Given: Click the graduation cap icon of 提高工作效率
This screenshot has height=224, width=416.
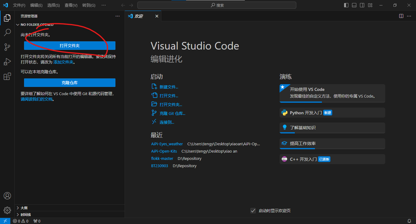Looking at the screenshot, I should tap(284, 143).
